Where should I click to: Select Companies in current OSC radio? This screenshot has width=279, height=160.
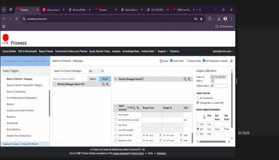tap(198, 102)
